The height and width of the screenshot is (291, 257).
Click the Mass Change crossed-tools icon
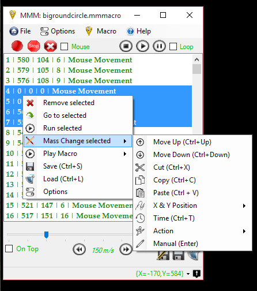(x=30, y=141)
